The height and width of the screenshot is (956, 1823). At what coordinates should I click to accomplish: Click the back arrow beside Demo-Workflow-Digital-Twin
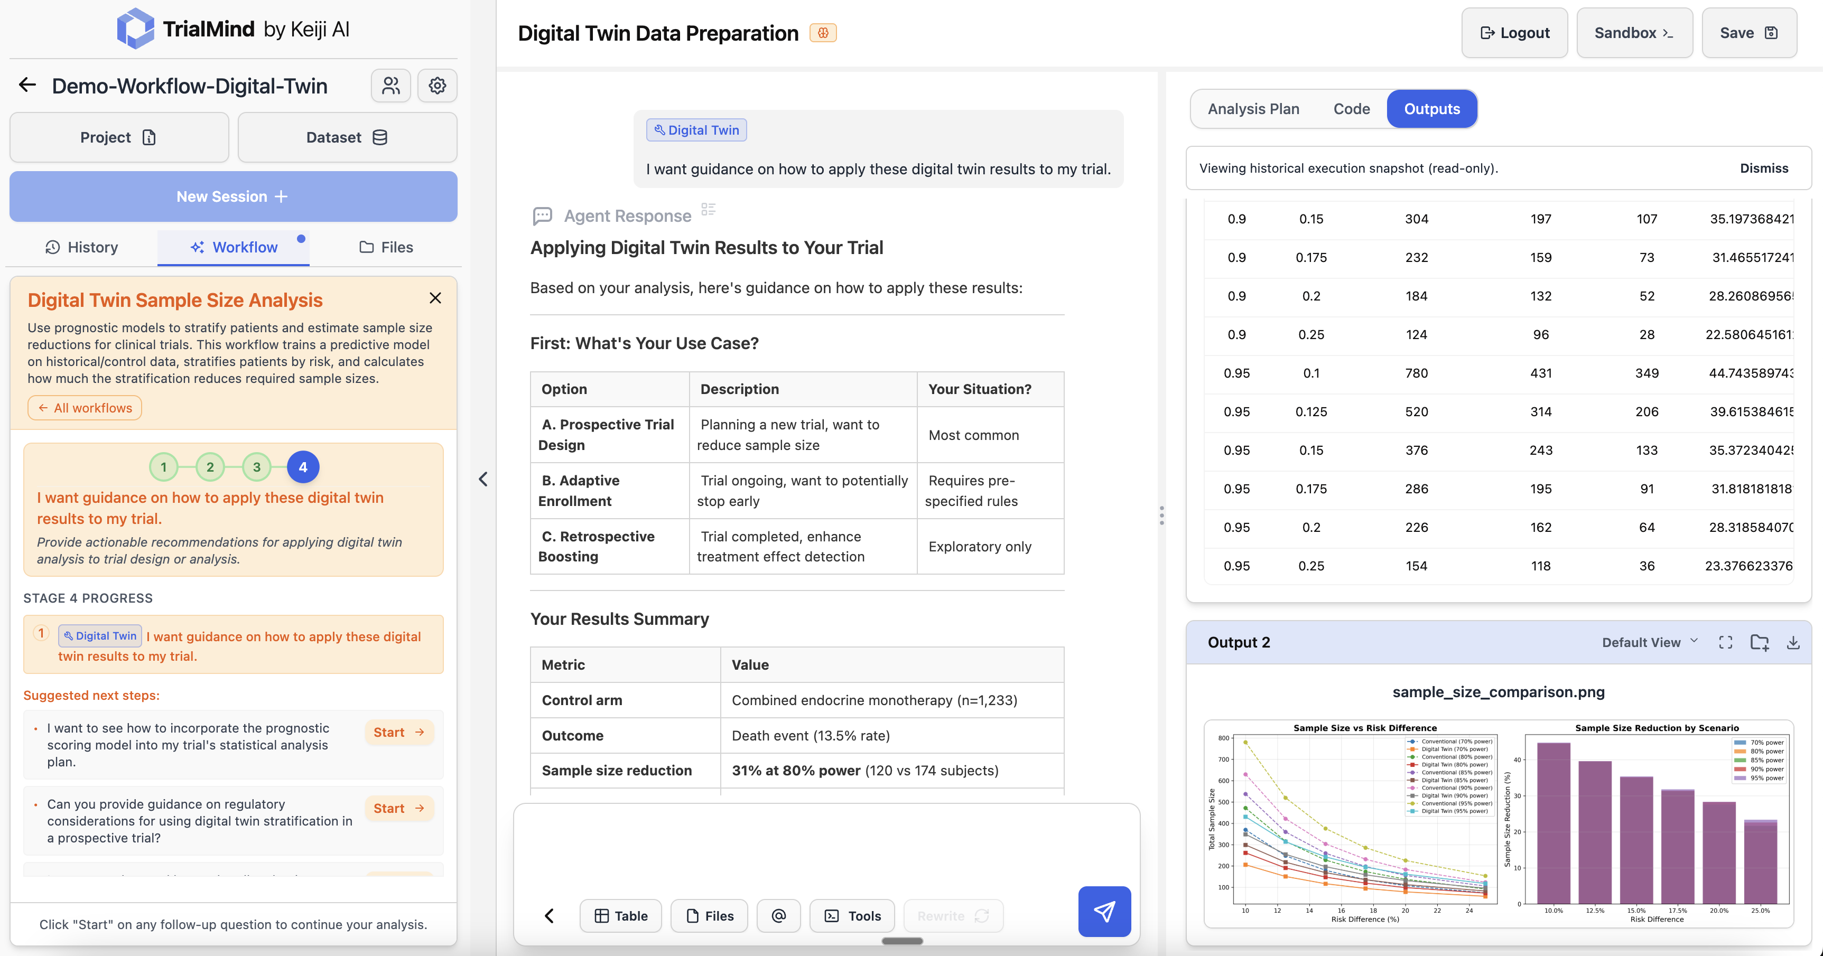point(27,84)
